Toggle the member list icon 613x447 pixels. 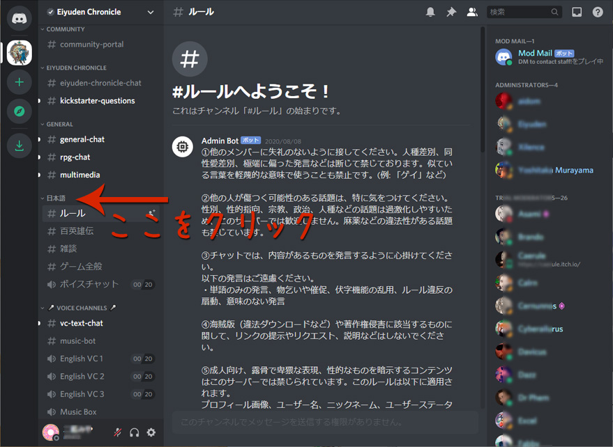(x=472, y=12)
